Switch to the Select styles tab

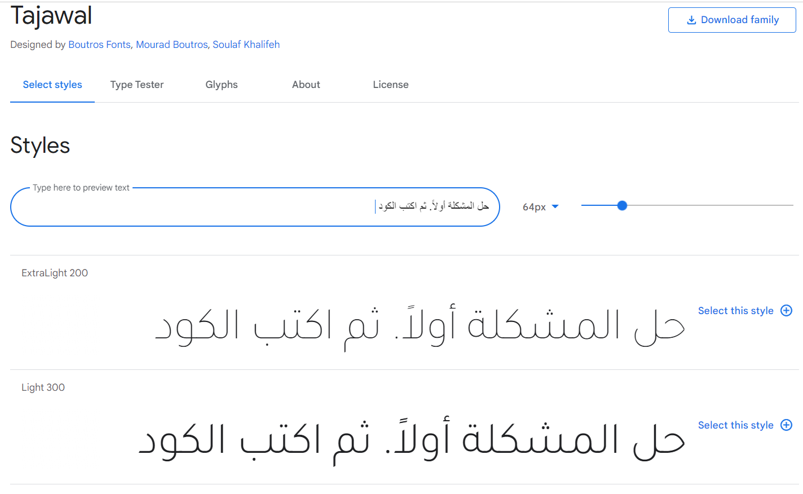[x=52, y=85]
